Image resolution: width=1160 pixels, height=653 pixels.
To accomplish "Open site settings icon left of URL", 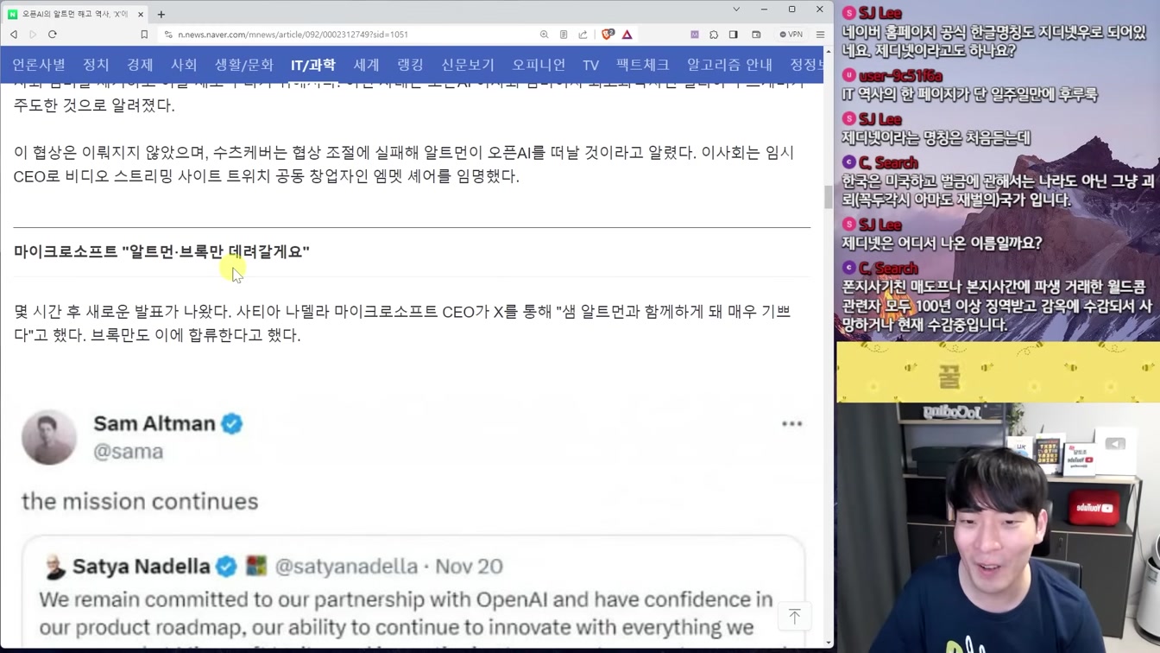I will (168, 35).
